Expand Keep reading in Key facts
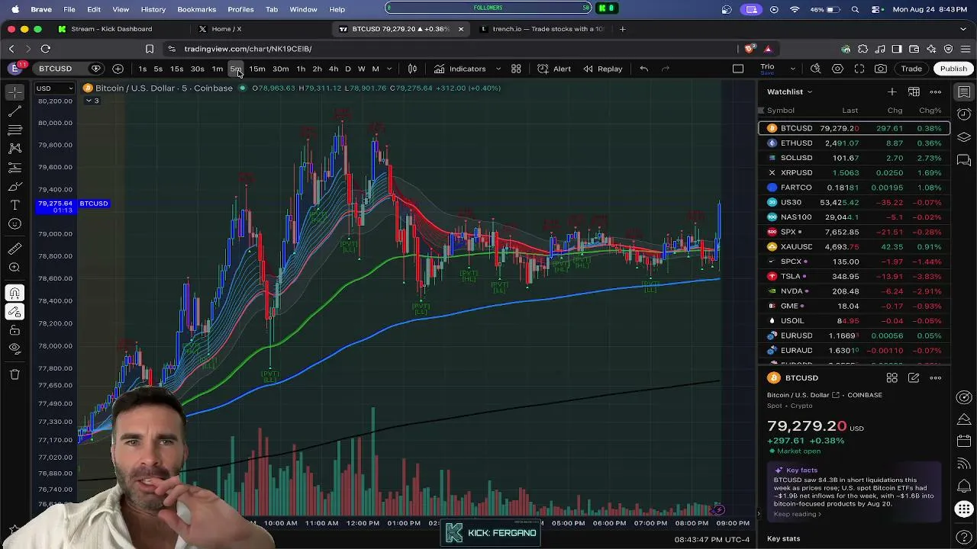The width and height of the screenshot is (977, 549). coord(798,514)
